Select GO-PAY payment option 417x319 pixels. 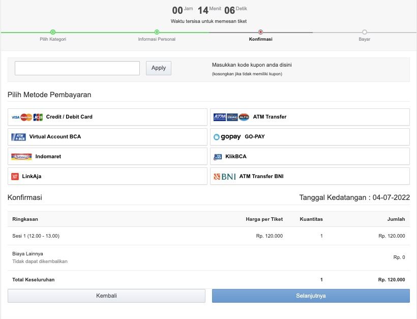click(x=255, y=137)
